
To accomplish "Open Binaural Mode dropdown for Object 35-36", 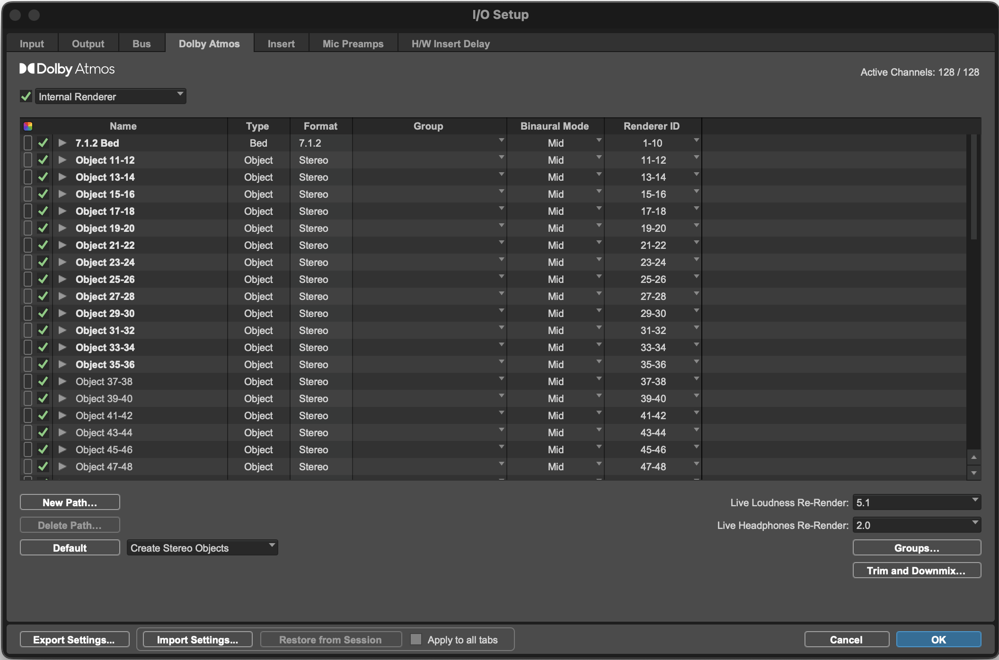I will tap(599, 362).
